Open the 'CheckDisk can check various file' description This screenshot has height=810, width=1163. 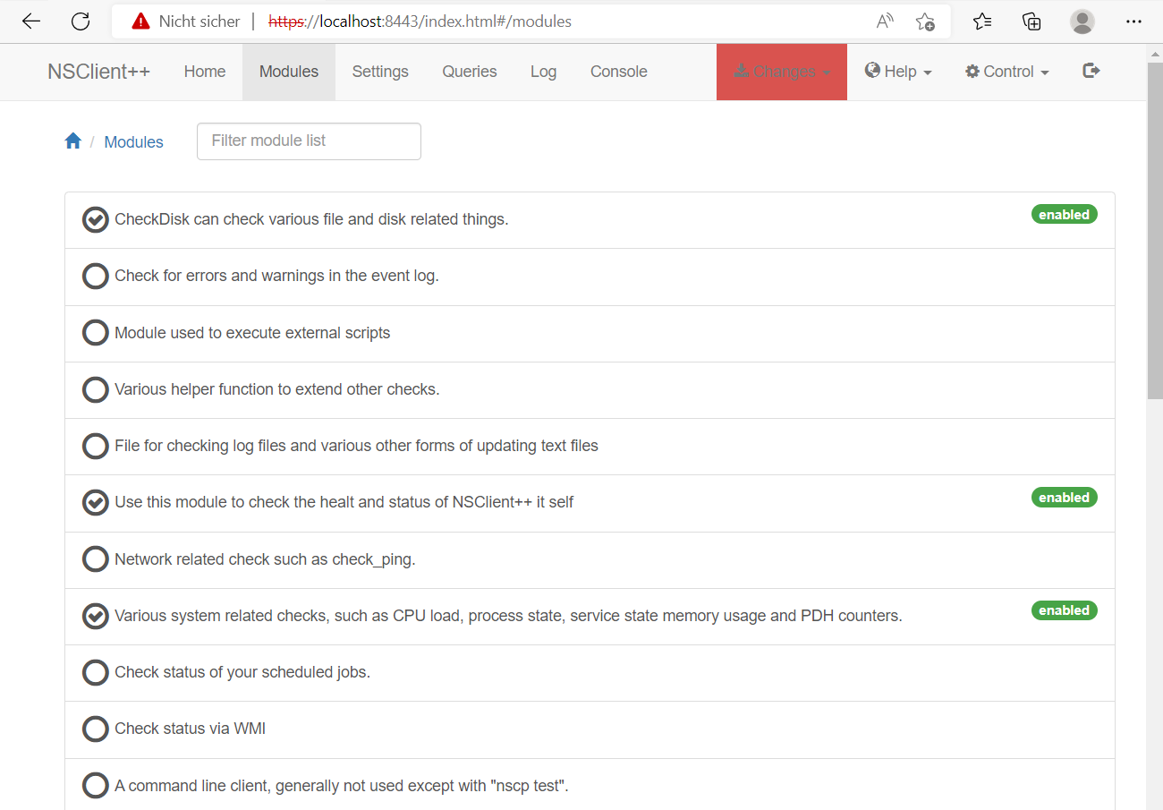point(311,219)
